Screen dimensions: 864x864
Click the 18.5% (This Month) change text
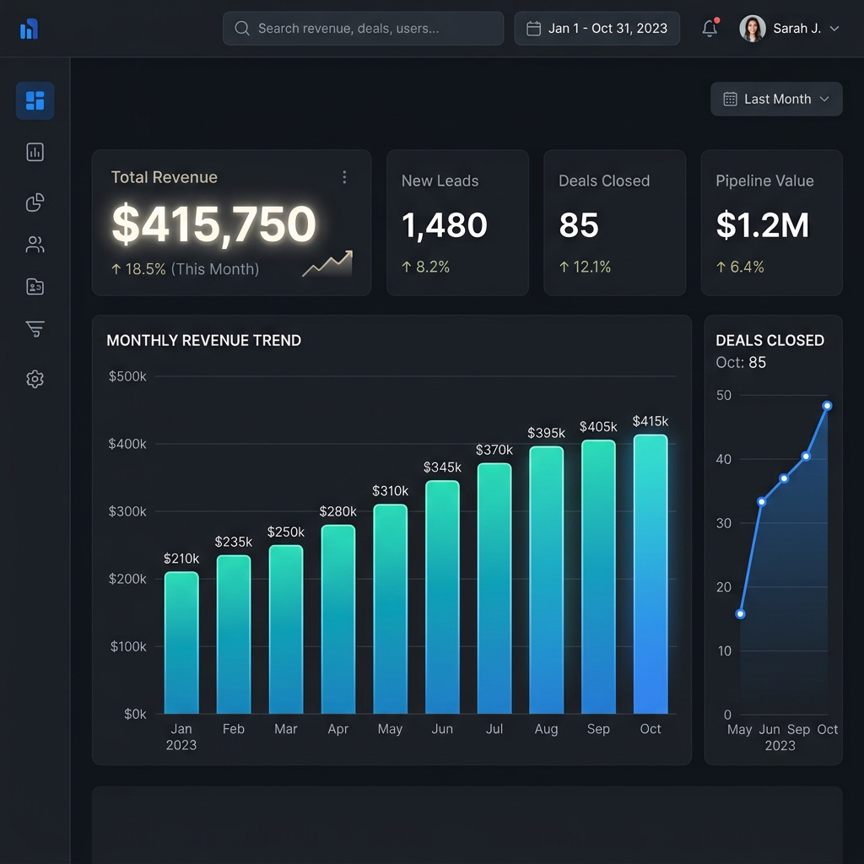pos(185,269)
